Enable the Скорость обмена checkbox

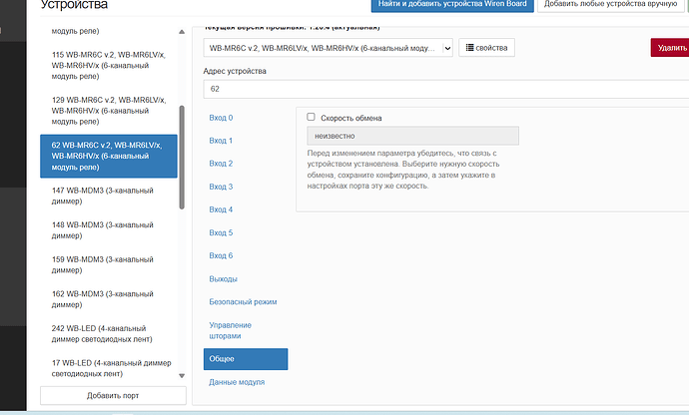point(311,117)
